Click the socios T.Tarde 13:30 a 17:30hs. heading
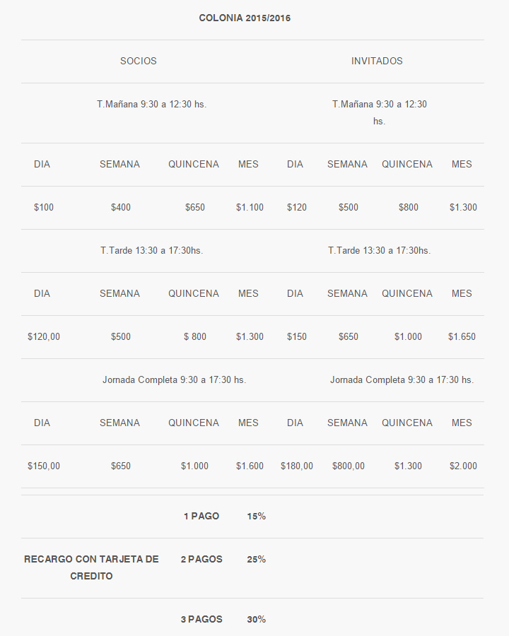The image size is (509, 636). point(152,251)
